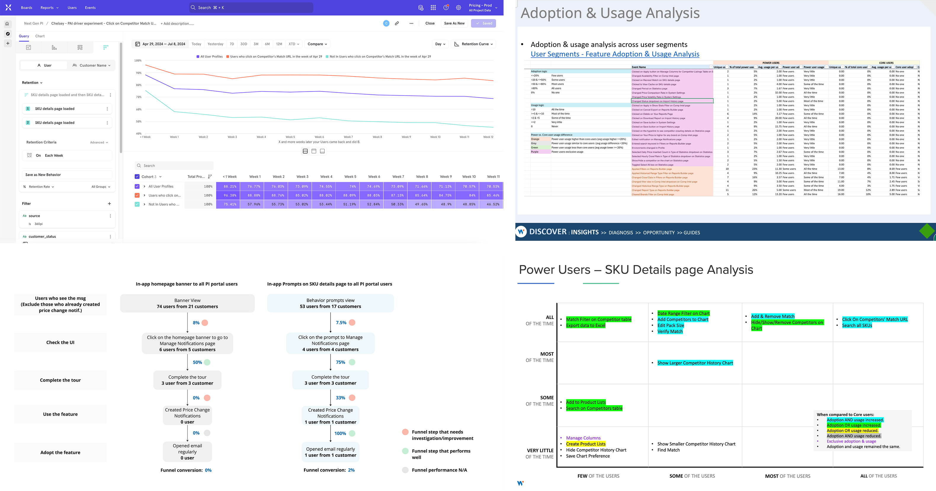This screenshot has height=491, width=936.
Task: Copy link using the chain icon
Action: 397,23
